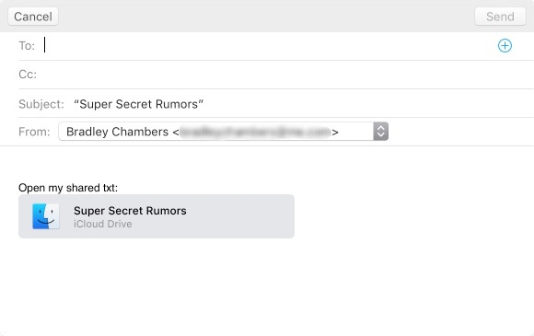Select the Super Secret Rumors attachment title
The width and height of the screenshot is (534, 336).
(x=130, y=211)
